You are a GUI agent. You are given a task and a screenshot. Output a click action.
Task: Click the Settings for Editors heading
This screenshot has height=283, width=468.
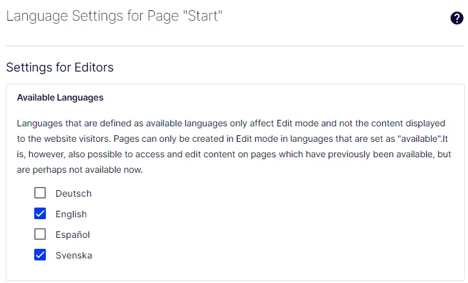coord(59,68)
